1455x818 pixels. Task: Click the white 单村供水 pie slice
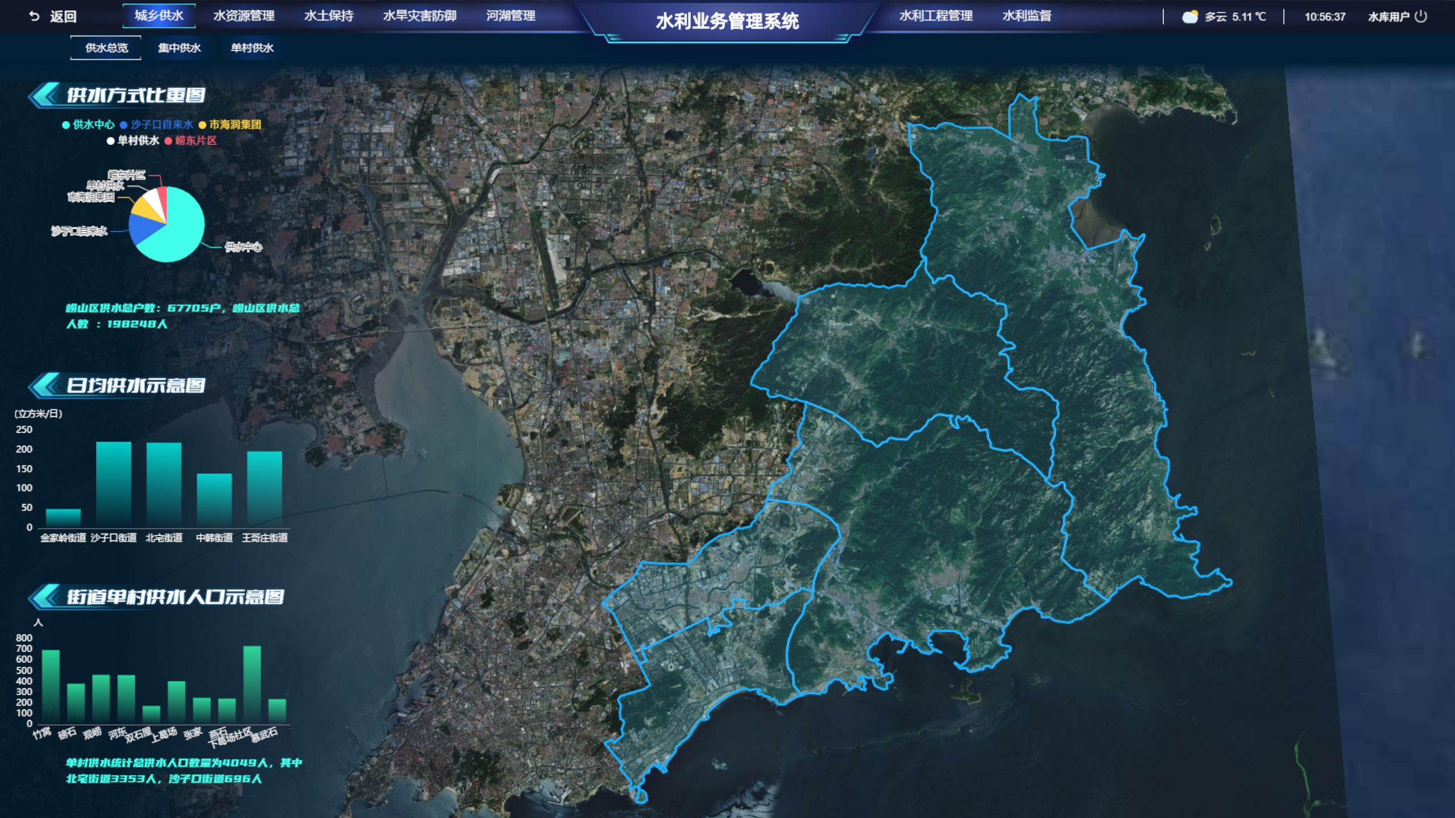(x=154, y=199)
